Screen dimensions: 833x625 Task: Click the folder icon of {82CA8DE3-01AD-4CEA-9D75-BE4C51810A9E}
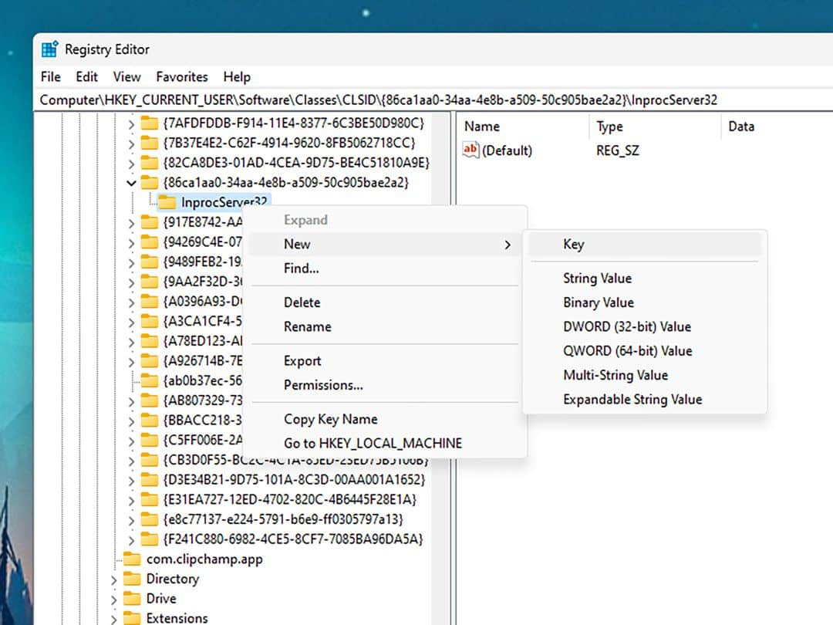[x=150, y=163]
